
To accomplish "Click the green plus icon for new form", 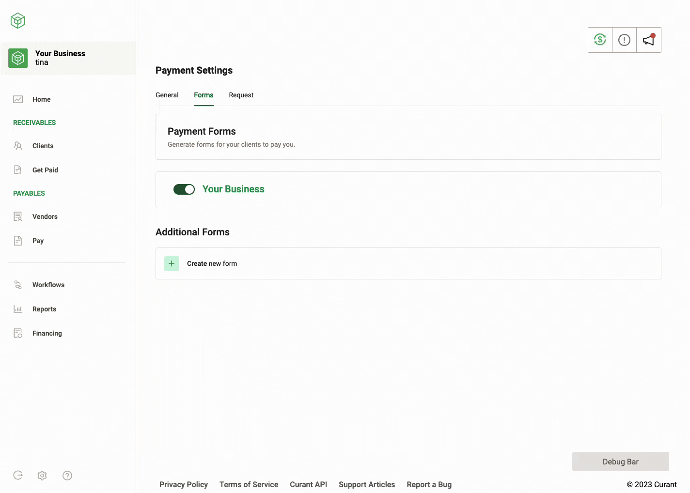I will (x=172, y=263).
